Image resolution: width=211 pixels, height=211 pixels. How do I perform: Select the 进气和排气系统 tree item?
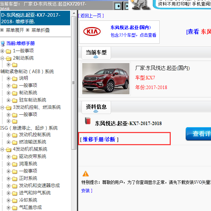pyautogui.click(x=35, y=193)
